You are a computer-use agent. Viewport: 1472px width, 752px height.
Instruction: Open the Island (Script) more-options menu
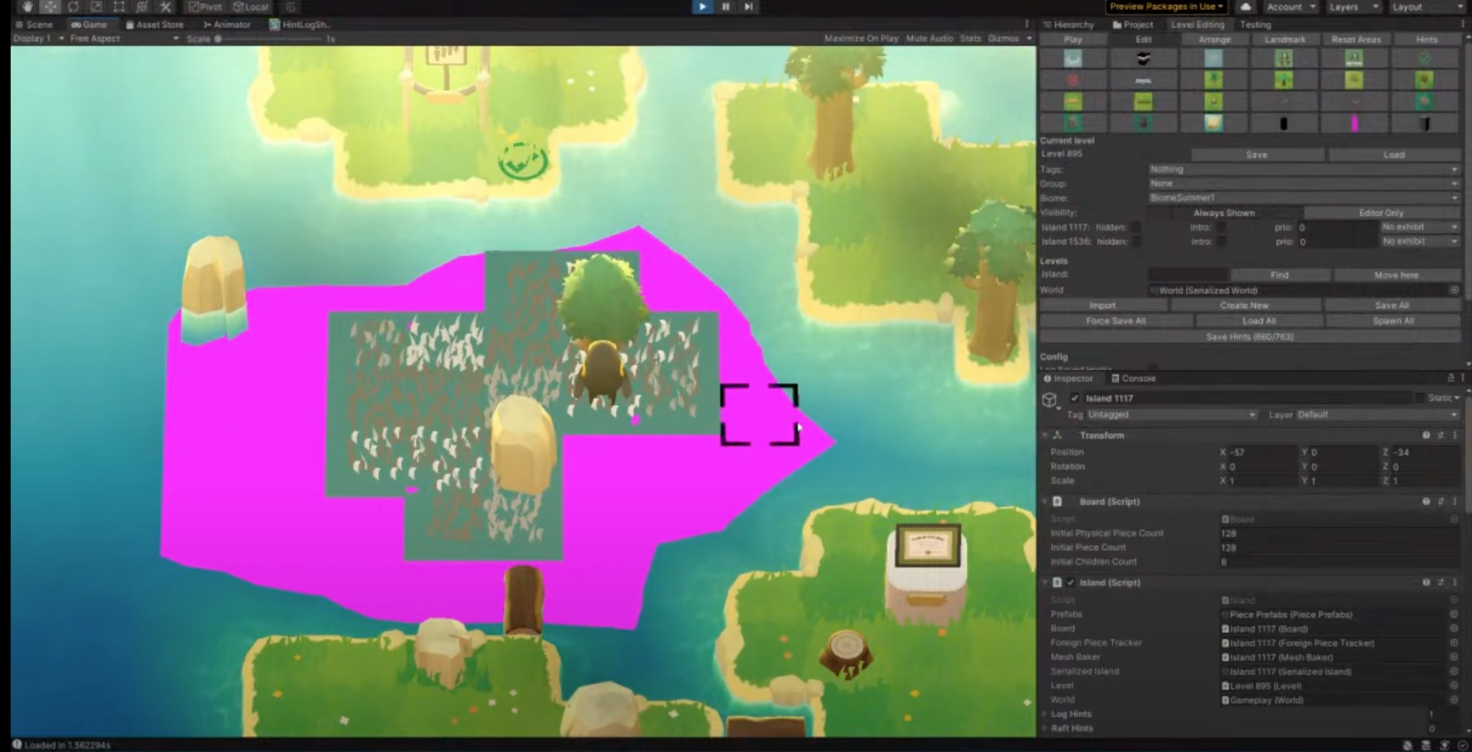(1455, 582)
